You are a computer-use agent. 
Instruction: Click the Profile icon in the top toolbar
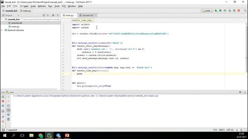(230, 11)
